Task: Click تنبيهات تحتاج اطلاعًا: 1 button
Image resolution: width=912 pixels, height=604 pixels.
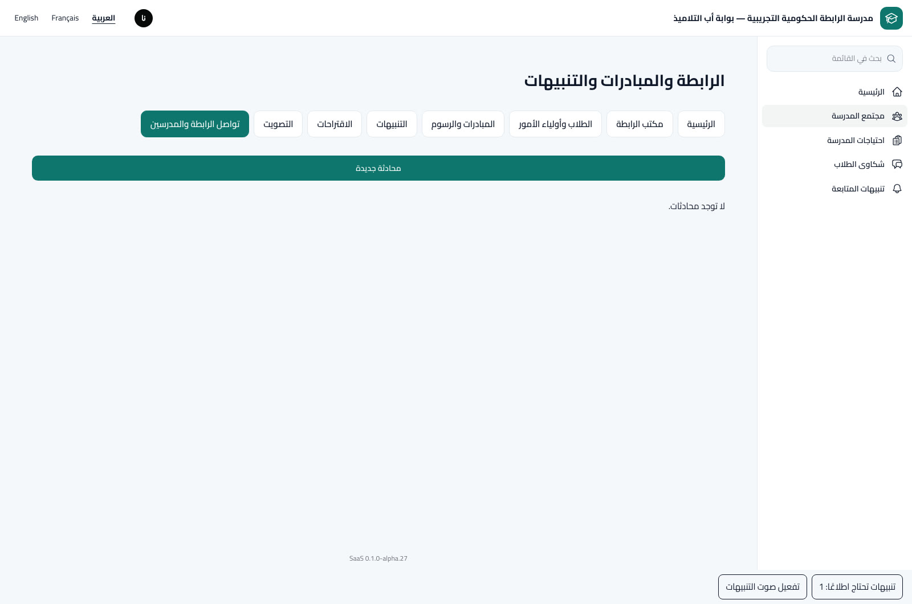Action: (857, 587)
